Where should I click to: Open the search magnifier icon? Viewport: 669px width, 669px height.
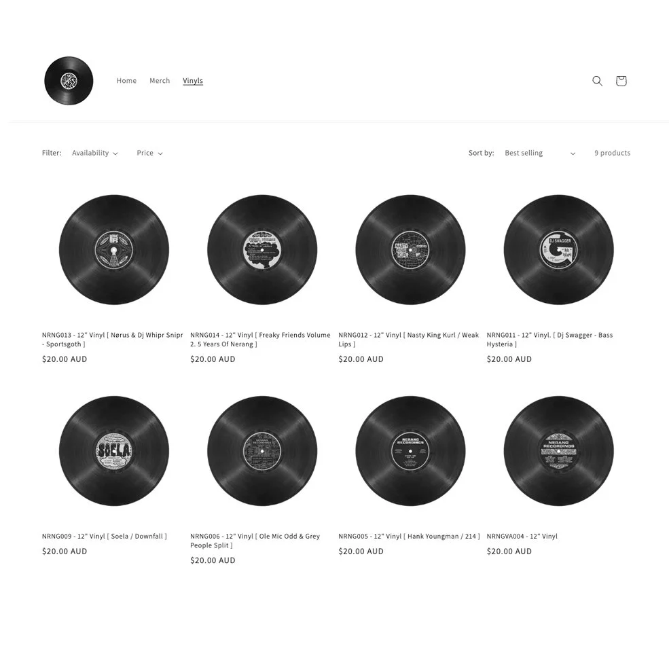[x=597, y=81]
